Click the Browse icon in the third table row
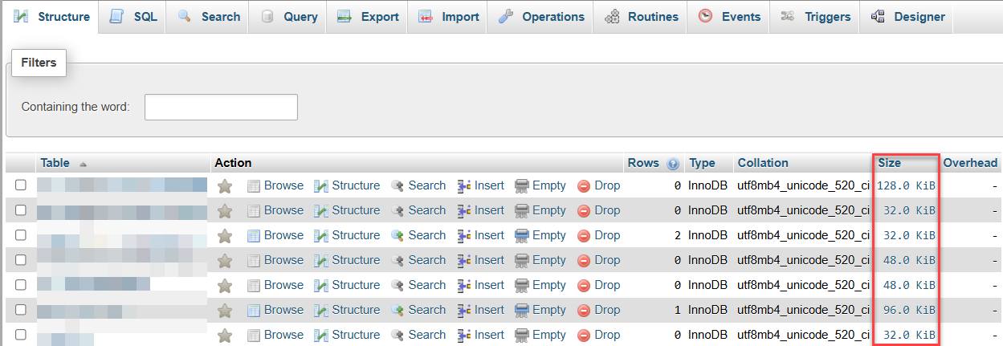The height and width of the screenshot is (346, 1003). pos(254,236)
